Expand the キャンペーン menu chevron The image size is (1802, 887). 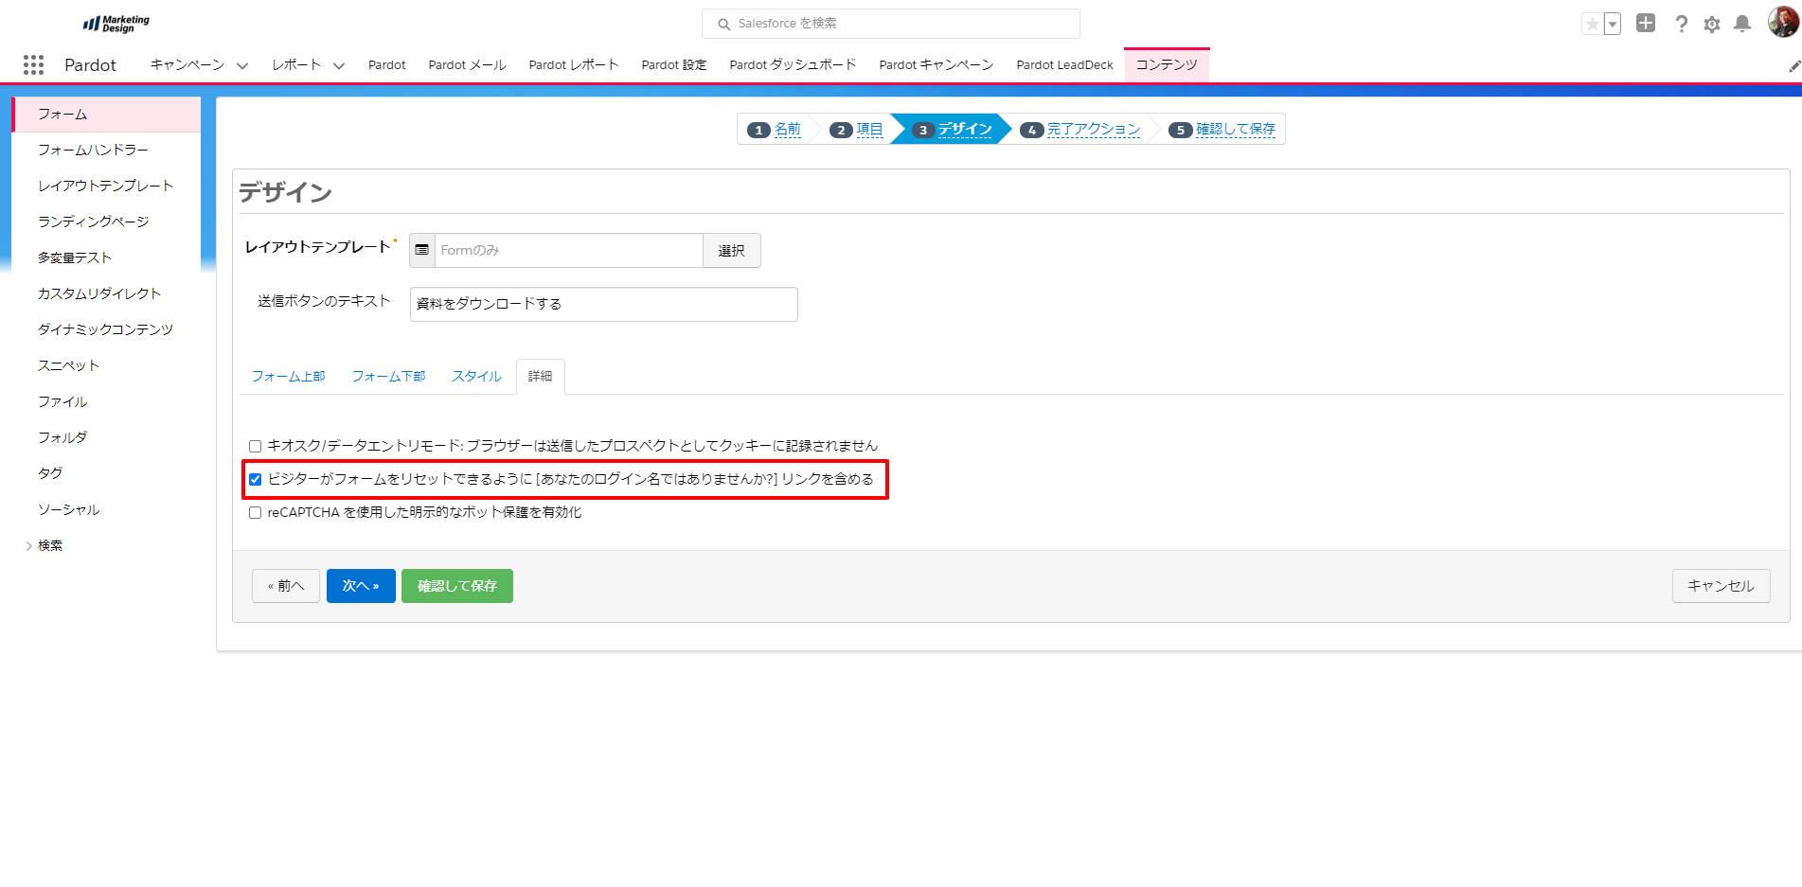click(x=242, y=65)
